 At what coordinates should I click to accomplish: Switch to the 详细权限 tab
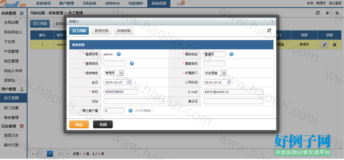point(124,31)
